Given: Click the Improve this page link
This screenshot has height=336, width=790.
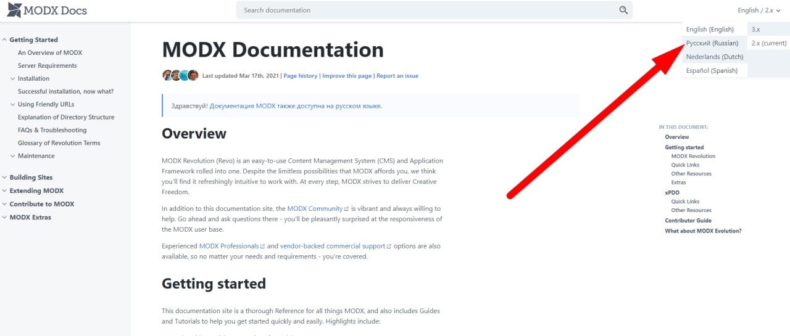Looking at the screenshot, I should pyautogui.click(x=347, y=76).
